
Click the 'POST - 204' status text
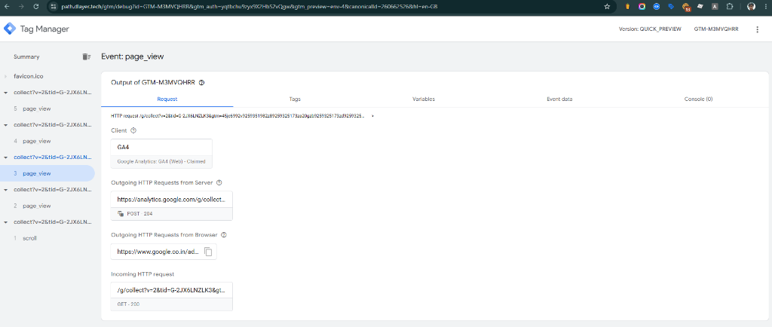tap(140, 214)
